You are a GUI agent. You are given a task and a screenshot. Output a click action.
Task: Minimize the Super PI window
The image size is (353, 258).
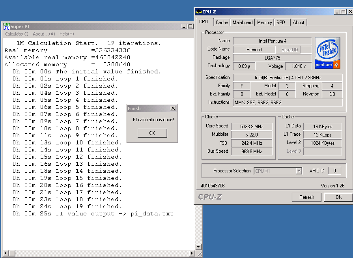click(x=184, y=26)
